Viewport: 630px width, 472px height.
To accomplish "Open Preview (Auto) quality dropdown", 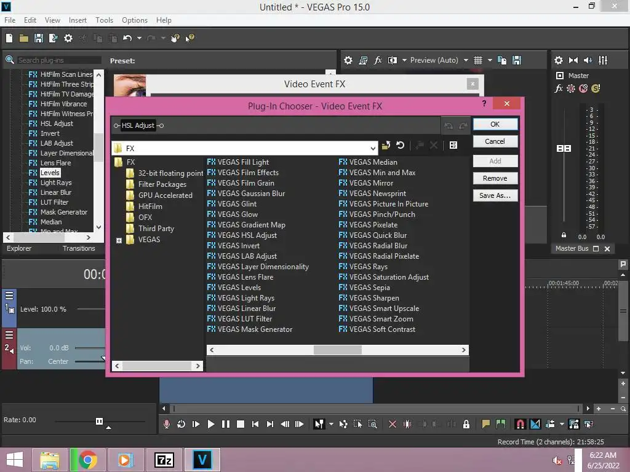I will click(x=466, y=60).
